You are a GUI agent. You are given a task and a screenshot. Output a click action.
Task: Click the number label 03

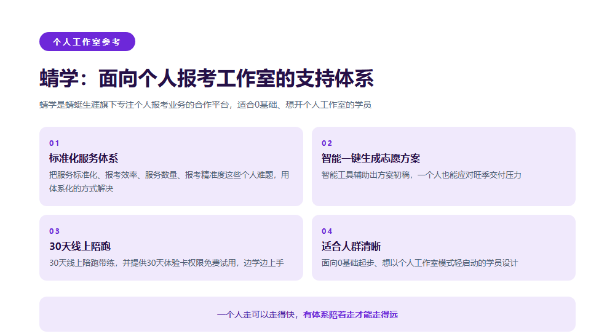coord(54,231)
